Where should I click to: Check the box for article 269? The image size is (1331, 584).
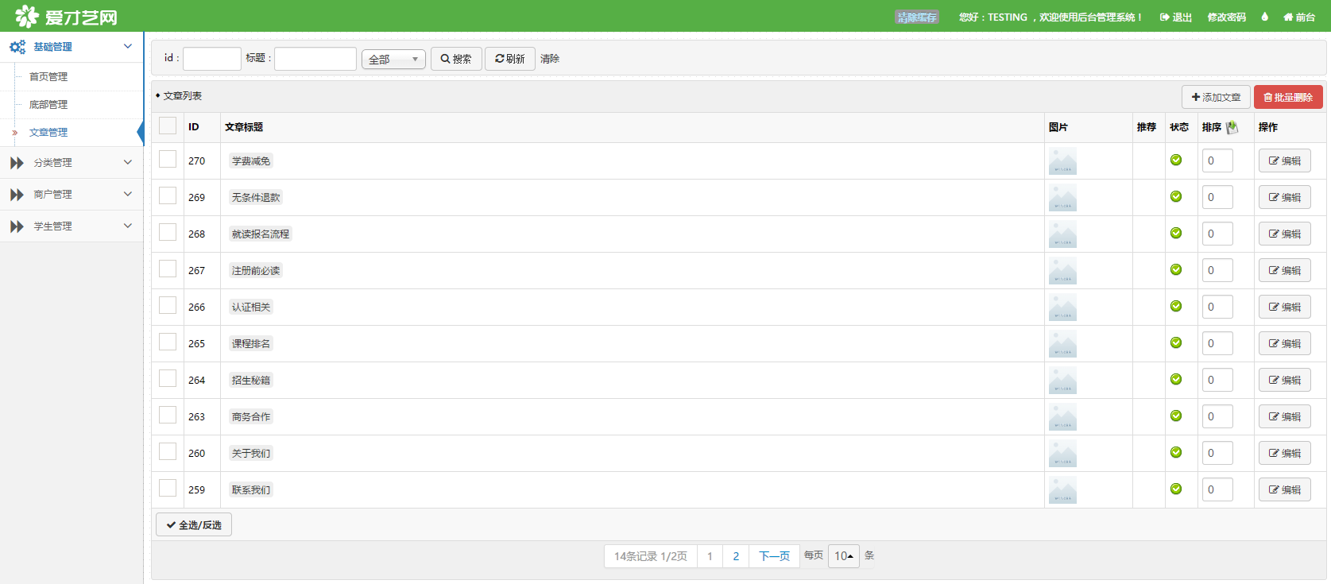[x=168, y=196]
